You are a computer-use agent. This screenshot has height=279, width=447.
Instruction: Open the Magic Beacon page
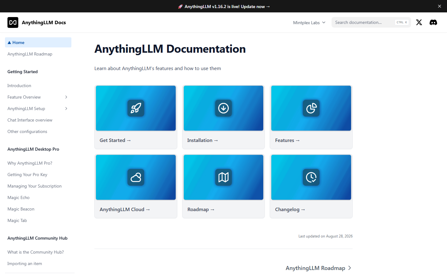(38, 209)
